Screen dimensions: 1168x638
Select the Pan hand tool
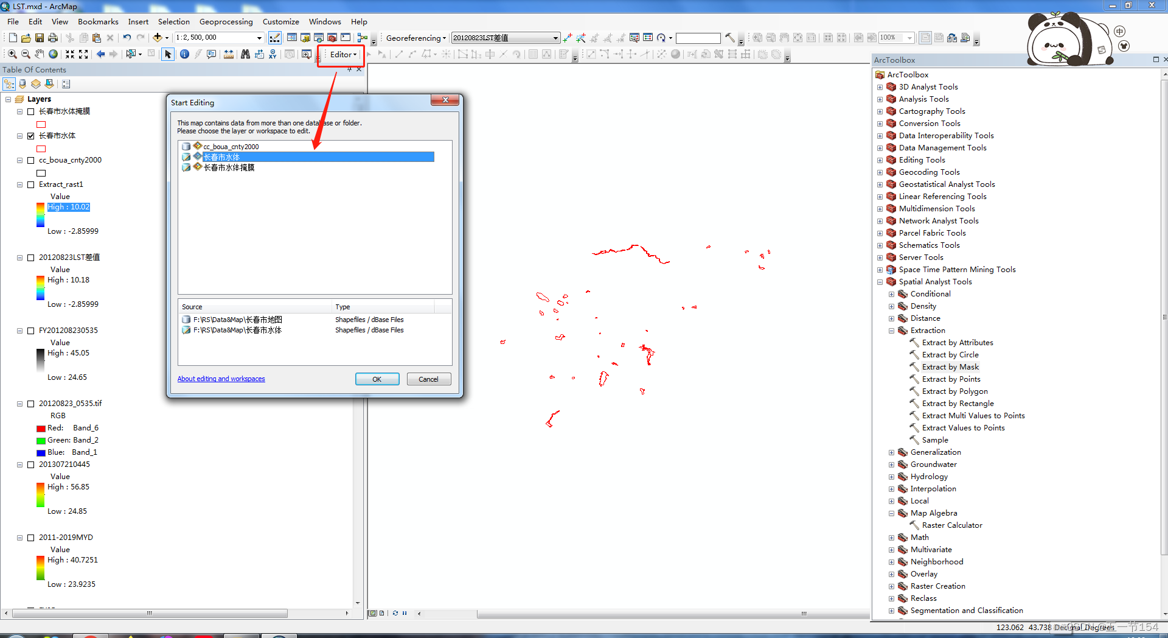(x=40, y=54)
